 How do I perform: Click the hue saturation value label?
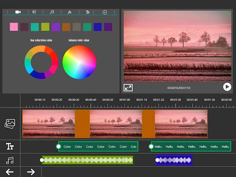click(x=41, y=40)
